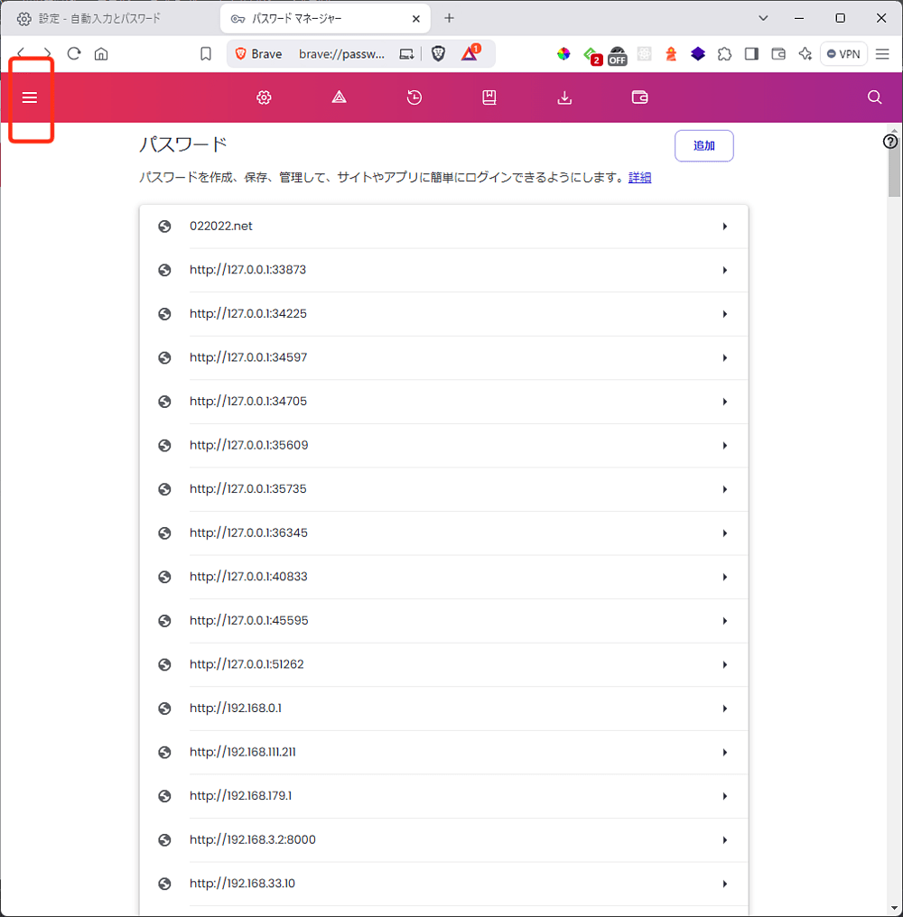Click the 追加 button
Screen dimensions: 903x917
click(x=703, y=145)
